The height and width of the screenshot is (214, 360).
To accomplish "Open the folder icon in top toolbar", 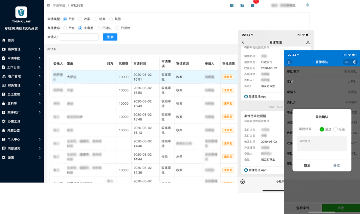I will pyautogui.click(x=242, y=5).
